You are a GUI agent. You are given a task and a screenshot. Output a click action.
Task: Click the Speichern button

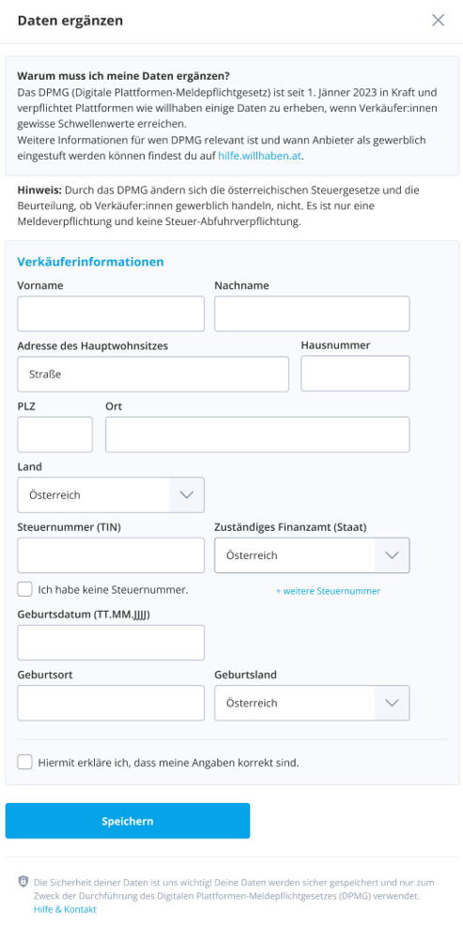point(128,821)
